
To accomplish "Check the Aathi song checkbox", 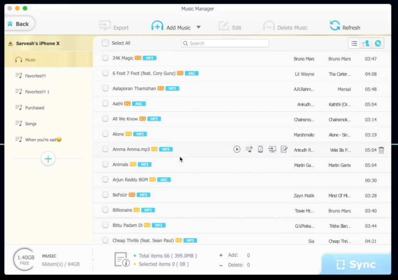I will pyautogui.click(x=105, y=104).
